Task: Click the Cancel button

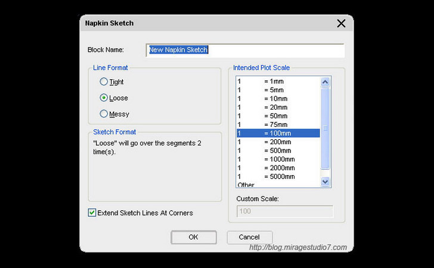Action: 249,237
